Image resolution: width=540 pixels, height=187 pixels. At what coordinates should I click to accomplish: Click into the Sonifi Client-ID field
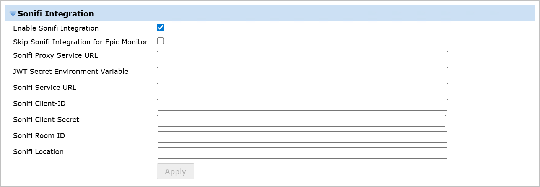tap(302, 105)
